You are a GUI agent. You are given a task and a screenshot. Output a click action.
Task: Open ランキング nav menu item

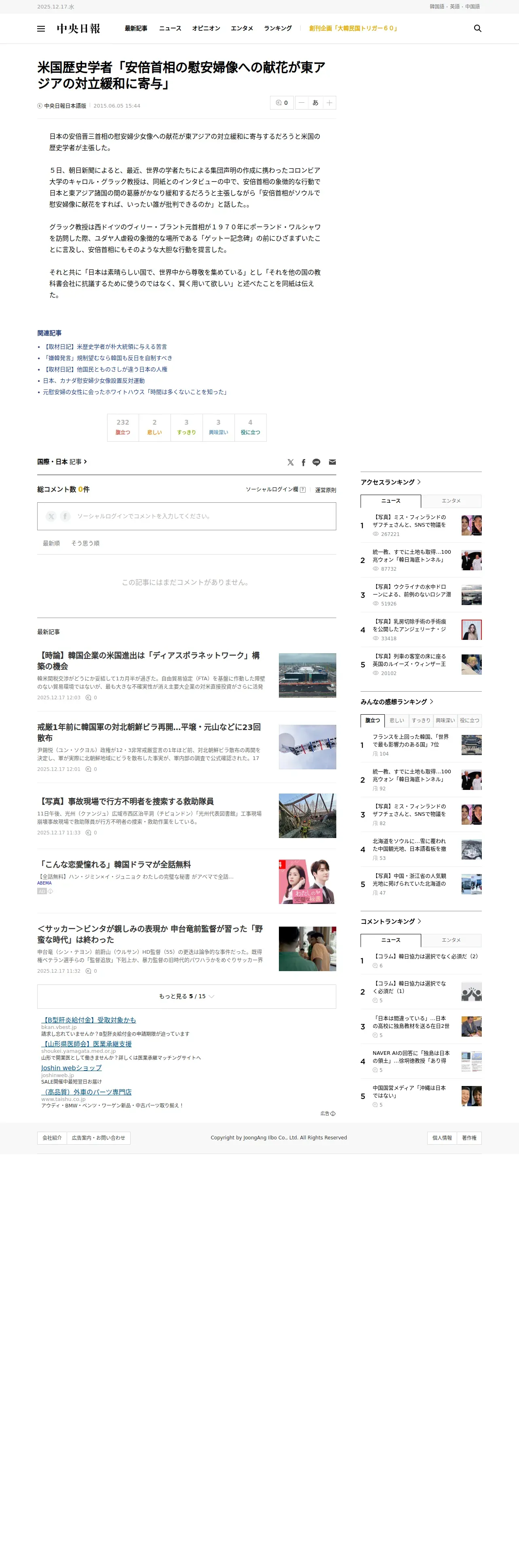pyautogui.click(x=278, y=28)
